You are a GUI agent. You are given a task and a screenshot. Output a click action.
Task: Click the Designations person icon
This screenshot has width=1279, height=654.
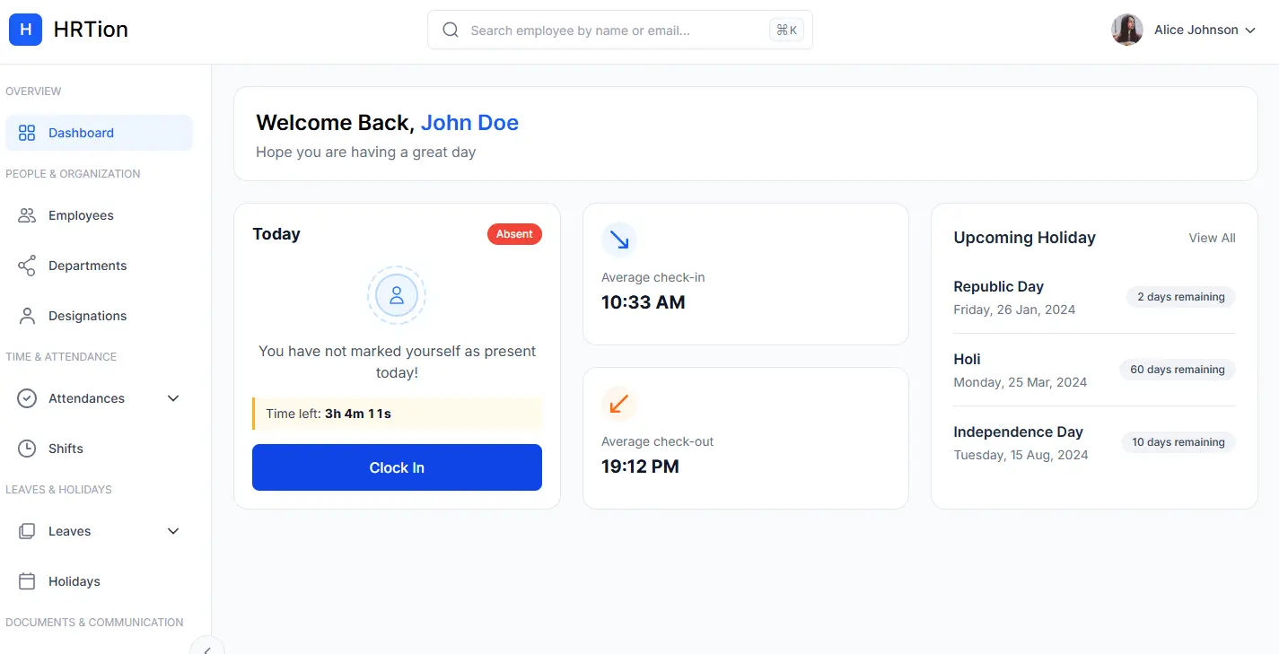[x=27, y=316]
